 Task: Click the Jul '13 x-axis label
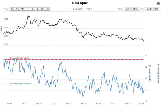click(x=83, y=103)
